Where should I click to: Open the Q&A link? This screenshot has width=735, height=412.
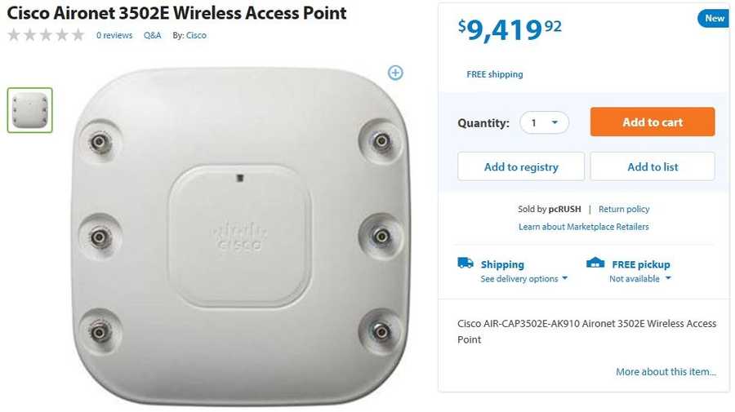(x=153, y=36)
